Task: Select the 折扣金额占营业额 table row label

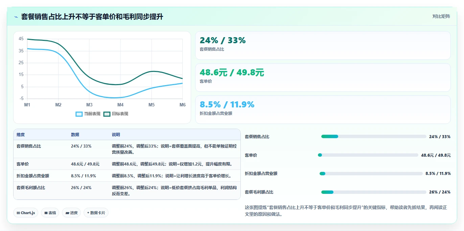Action: click(x=33, y=176)
